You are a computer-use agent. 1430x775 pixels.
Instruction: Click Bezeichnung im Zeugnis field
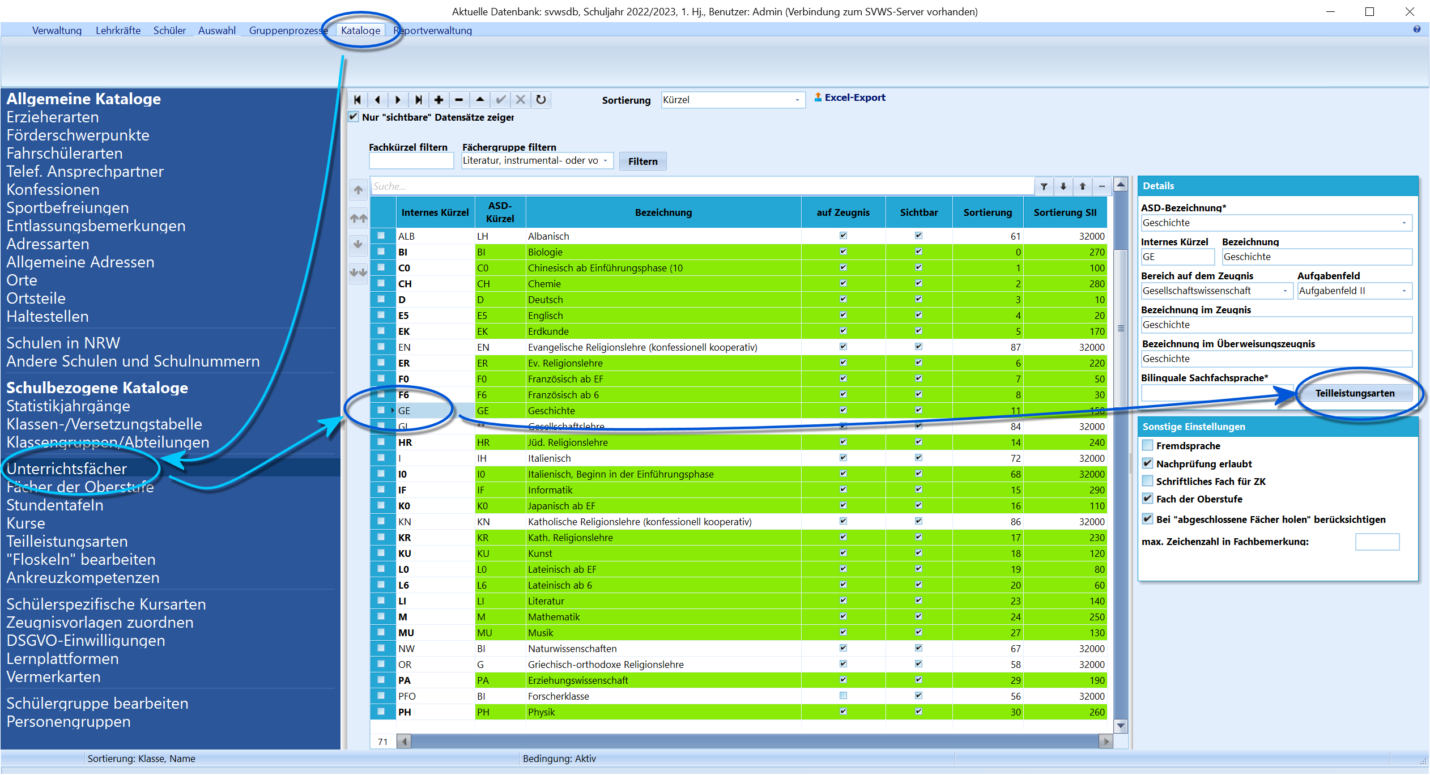tap(1276, 325)
